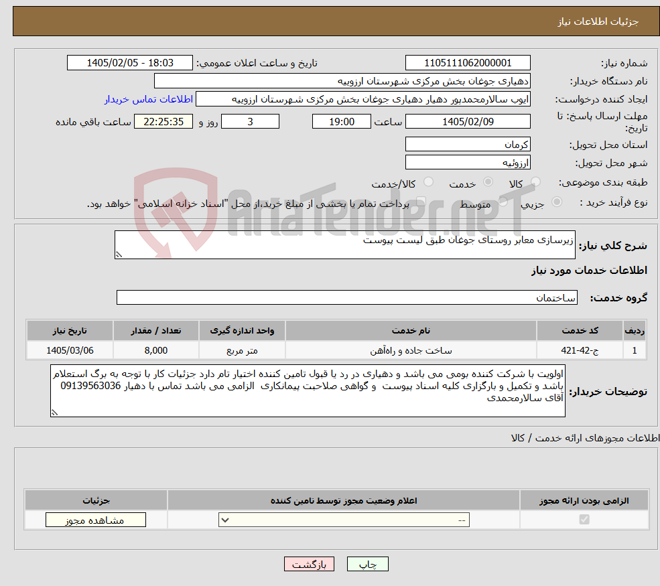Select the کالا/خدمت radio button
This screenshot has width=660, height=586.
tap(428, 181)
